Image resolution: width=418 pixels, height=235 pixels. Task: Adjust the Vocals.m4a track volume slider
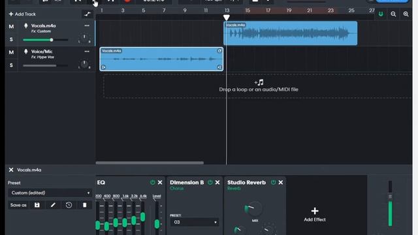point(45,40)
